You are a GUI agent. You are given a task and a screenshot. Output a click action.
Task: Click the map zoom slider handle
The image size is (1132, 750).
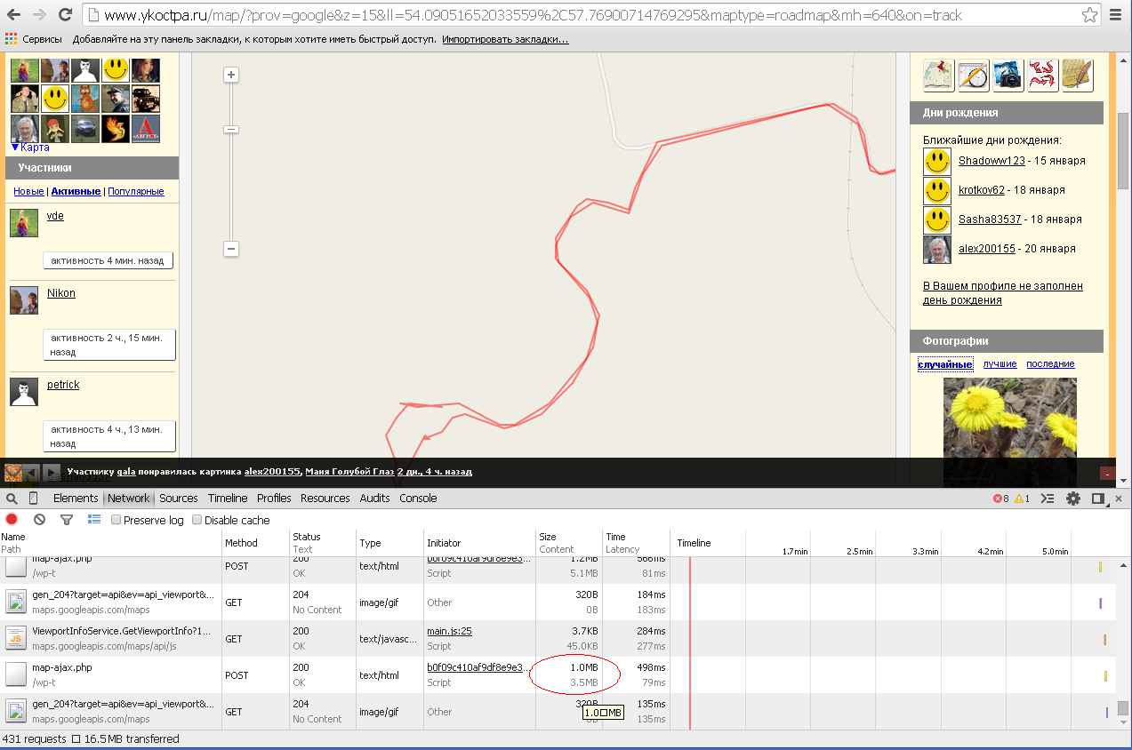point(231,130)
